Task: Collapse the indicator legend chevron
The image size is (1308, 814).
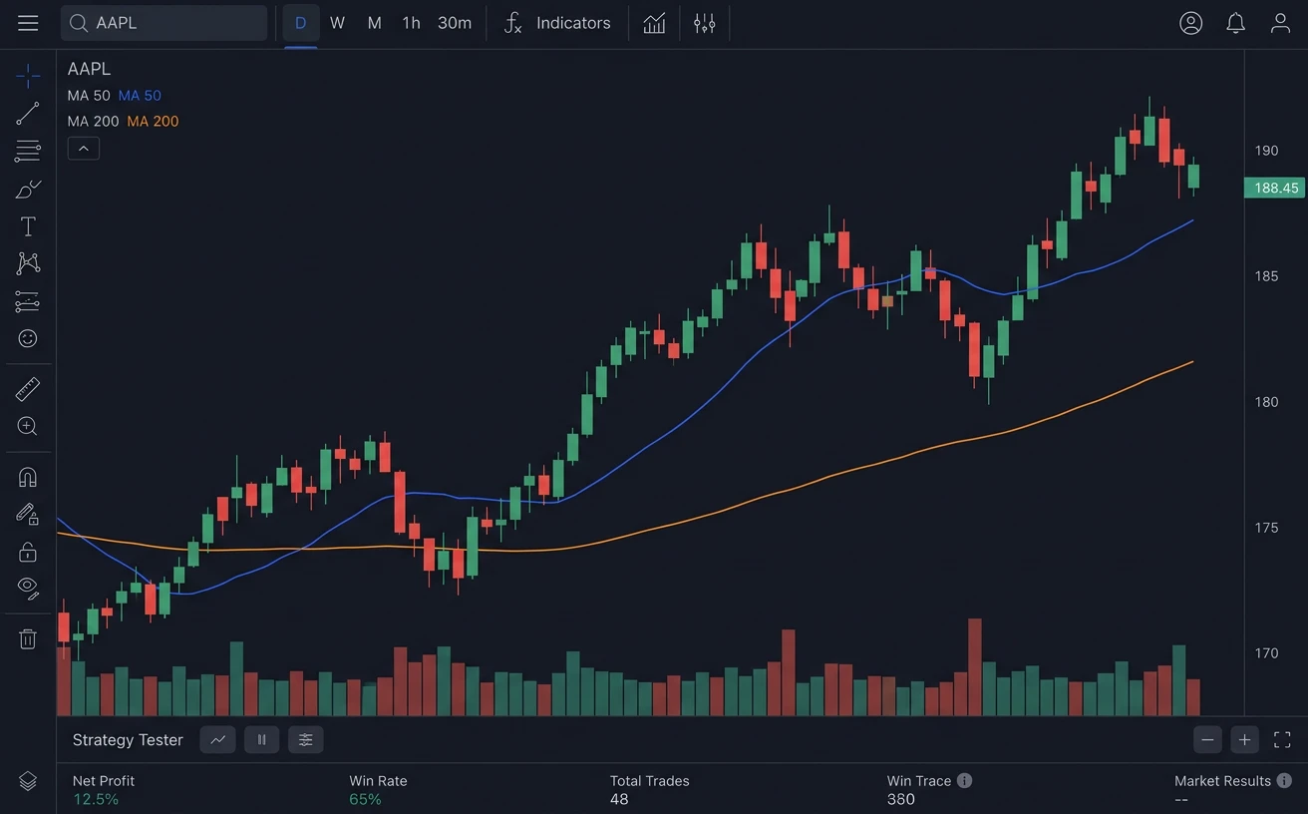Action: coord(83,149)
